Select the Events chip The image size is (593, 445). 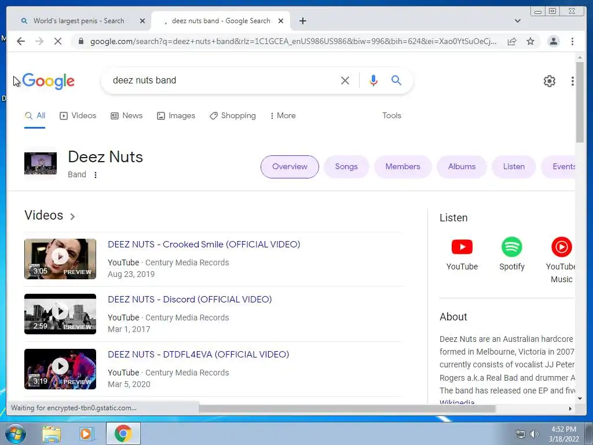coord(559,167)
